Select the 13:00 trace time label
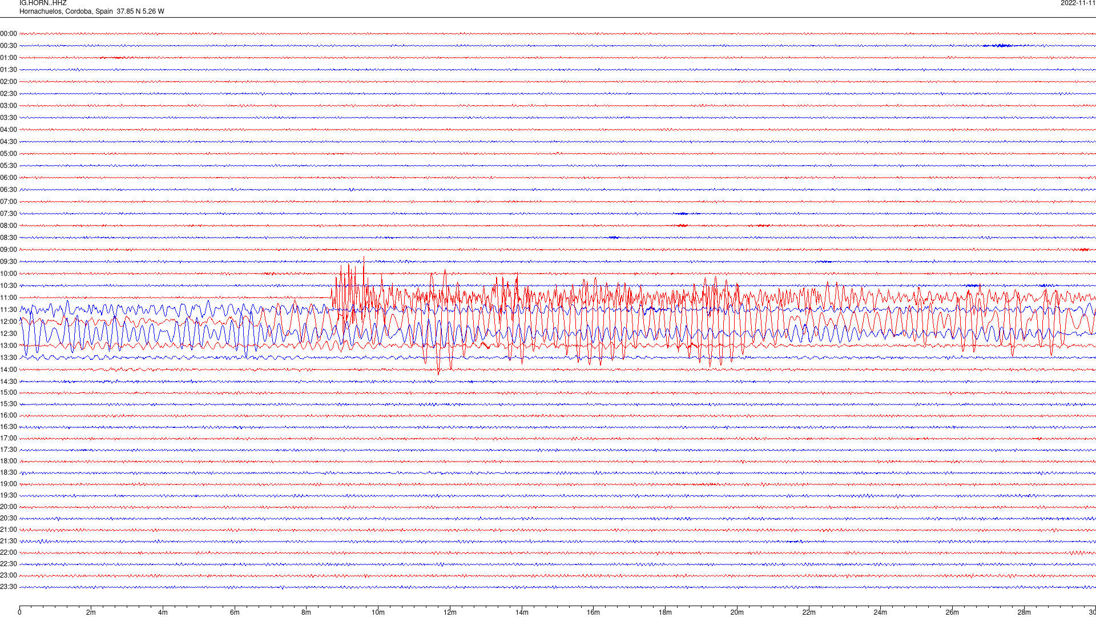The height and width of the screenshot is (617, 1096). (x=9, y=346)
